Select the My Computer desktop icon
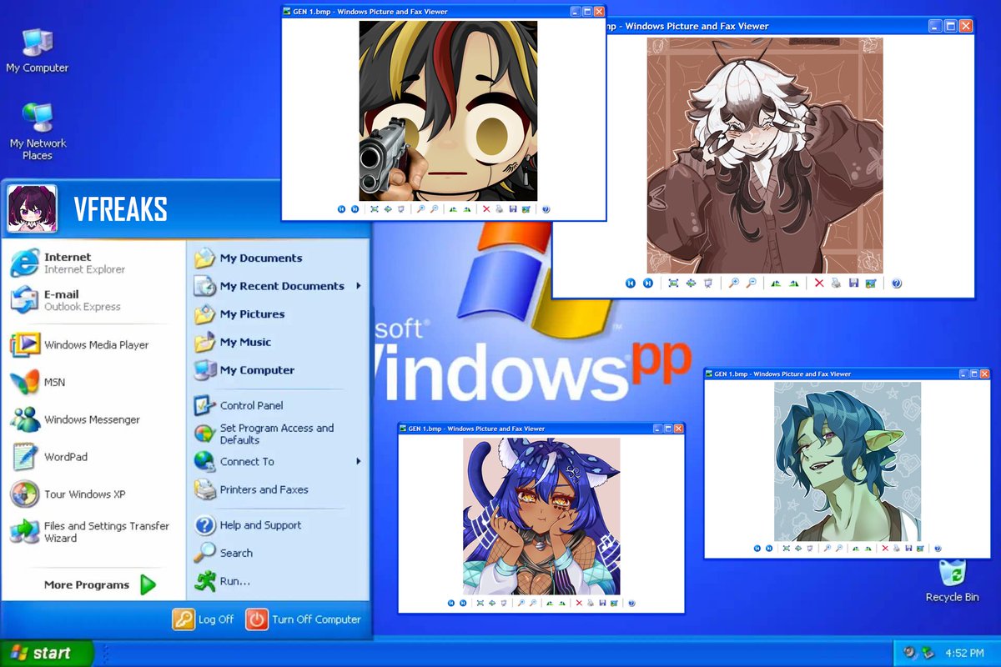The image size is (1001, 667). click(x=38, y=50)
